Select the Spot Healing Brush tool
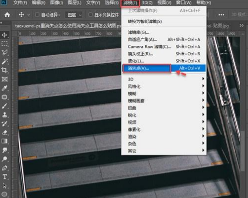This screenshot has height=198, width=248. pos(4,97)
